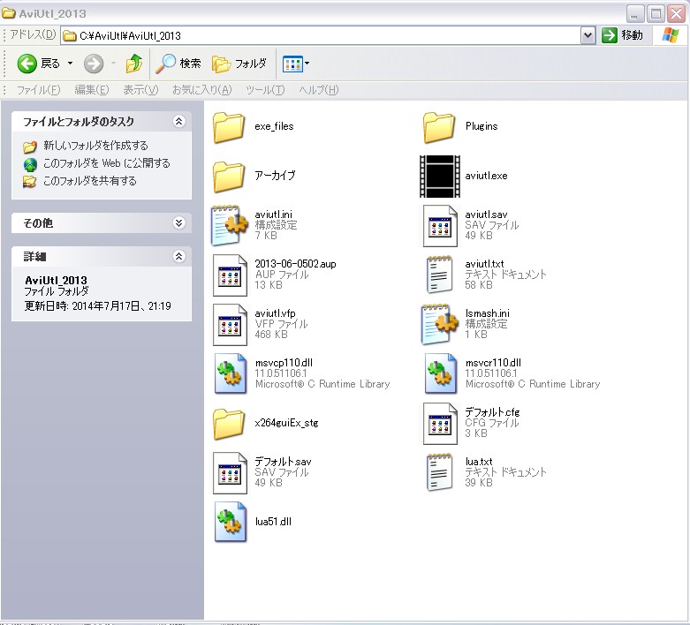The width and height of the screenshot is (690, 625).
Task: Open the forward button history dropdown
Action: 114,64
